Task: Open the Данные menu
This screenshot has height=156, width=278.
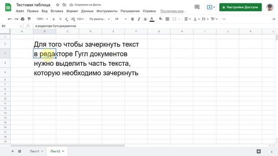Action: (87, 11)
